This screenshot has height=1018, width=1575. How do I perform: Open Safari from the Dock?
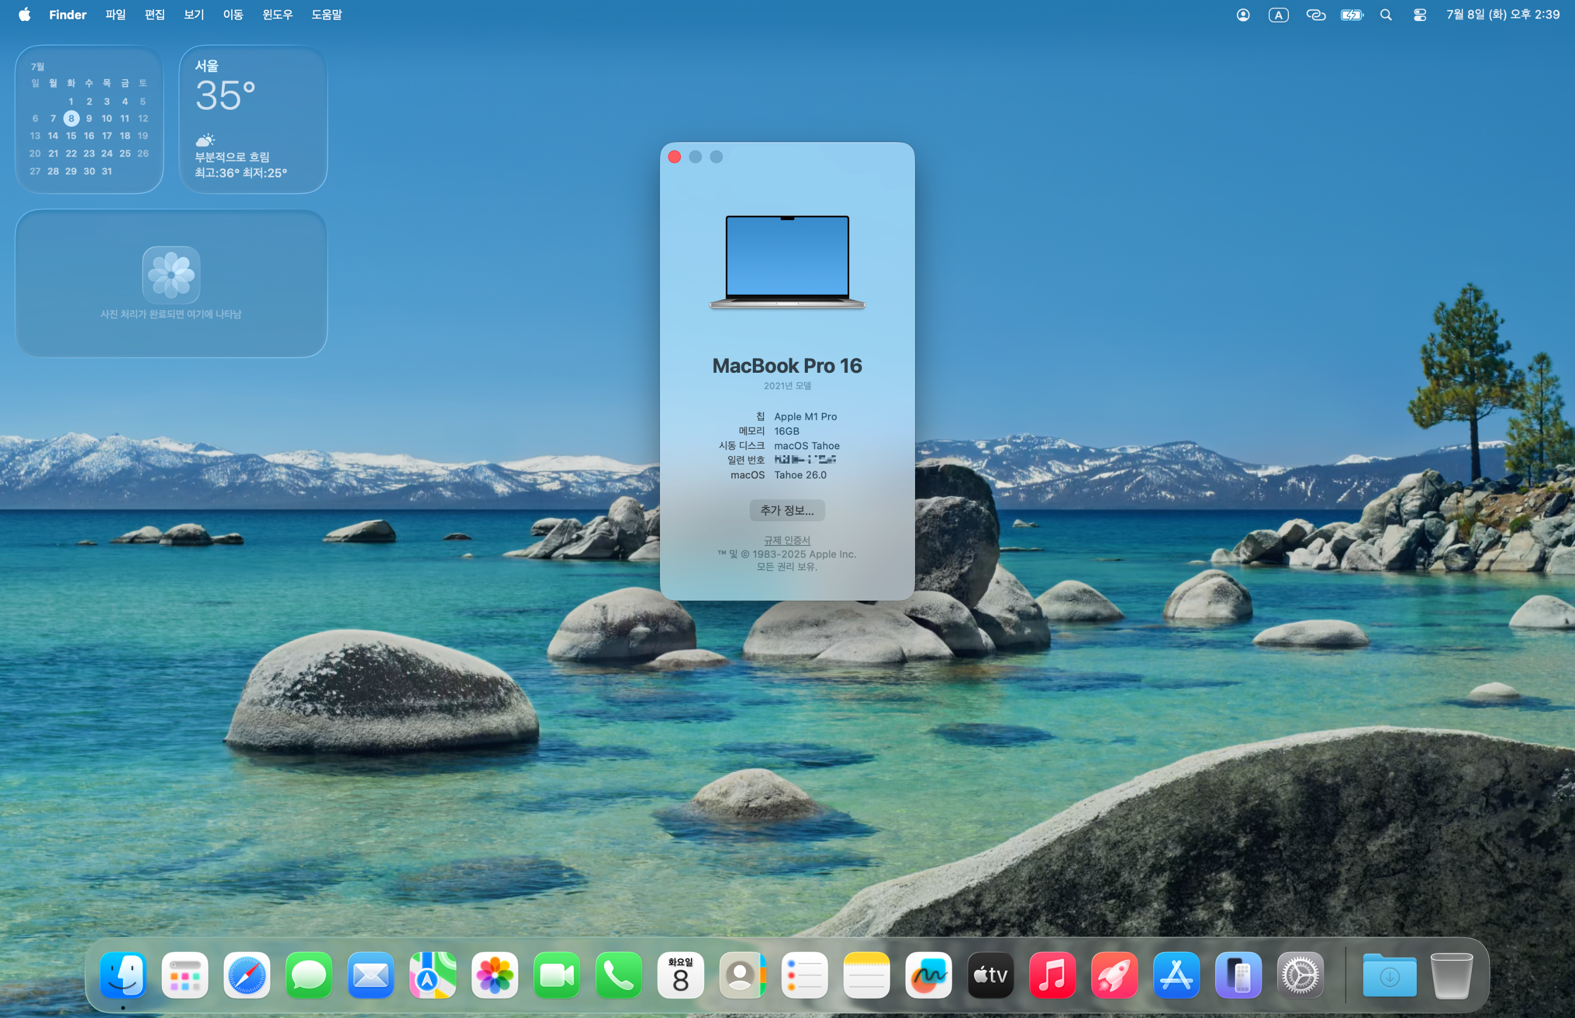pyautogui.click(x=247, y=975)
